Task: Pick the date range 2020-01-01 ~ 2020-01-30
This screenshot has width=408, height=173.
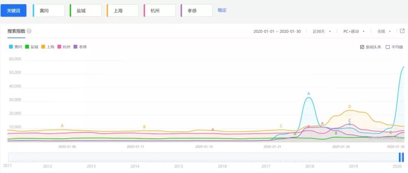Action: click(x=277, y=31)
